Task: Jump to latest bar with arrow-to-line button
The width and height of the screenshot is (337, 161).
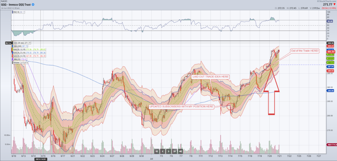Action: [x=181, y=151]
